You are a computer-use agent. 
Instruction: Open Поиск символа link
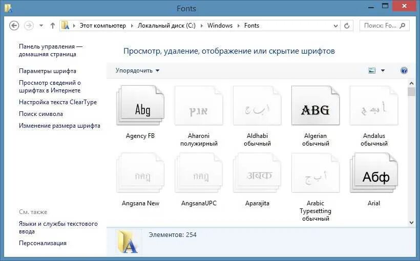pyautogui.click(x=40, y=114)
